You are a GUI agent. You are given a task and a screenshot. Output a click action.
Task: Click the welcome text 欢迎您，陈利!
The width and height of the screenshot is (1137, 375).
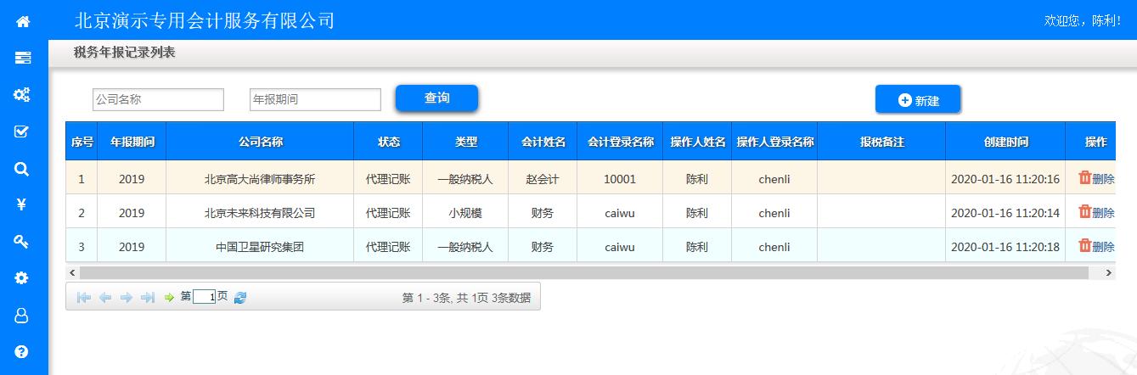[1082, 20]
